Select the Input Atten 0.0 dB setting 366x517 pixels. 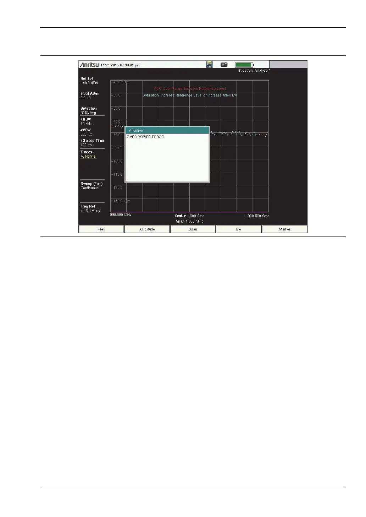tap(90, 96)
